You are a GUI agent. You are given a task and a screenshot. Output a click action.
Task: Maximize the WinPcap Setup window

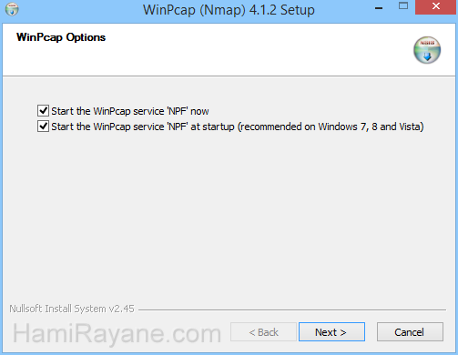tap(403, 6)
